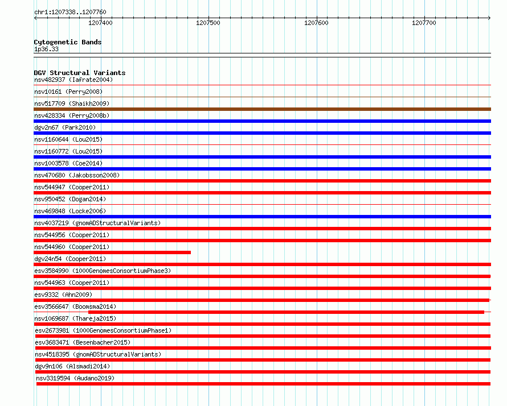Select nsv4518395 (gnomADStructuralVariants) label
This screenshot has height=406, width=507.
click(x=98, y=354)
